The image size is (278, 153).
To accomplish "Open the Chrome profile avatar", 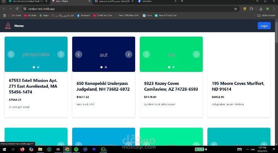I will click(x=267, y=9).
